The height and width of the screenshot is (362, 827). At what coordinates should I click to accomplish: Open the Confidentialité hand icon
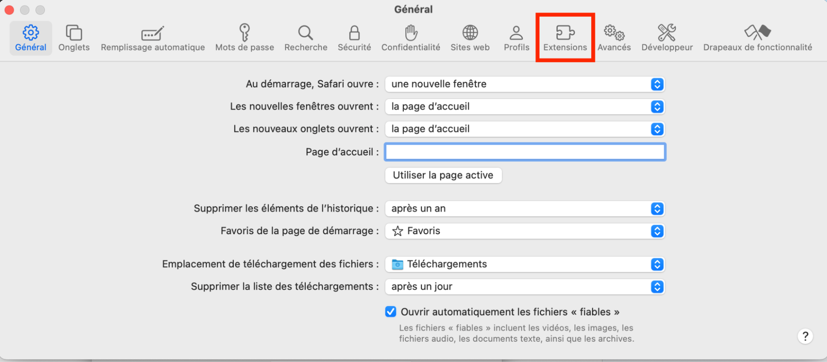tap(411, 32)
